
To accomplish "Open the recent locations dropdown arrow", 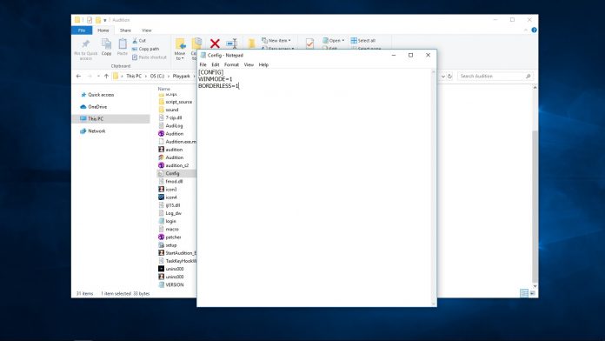I will click(98, 76).
